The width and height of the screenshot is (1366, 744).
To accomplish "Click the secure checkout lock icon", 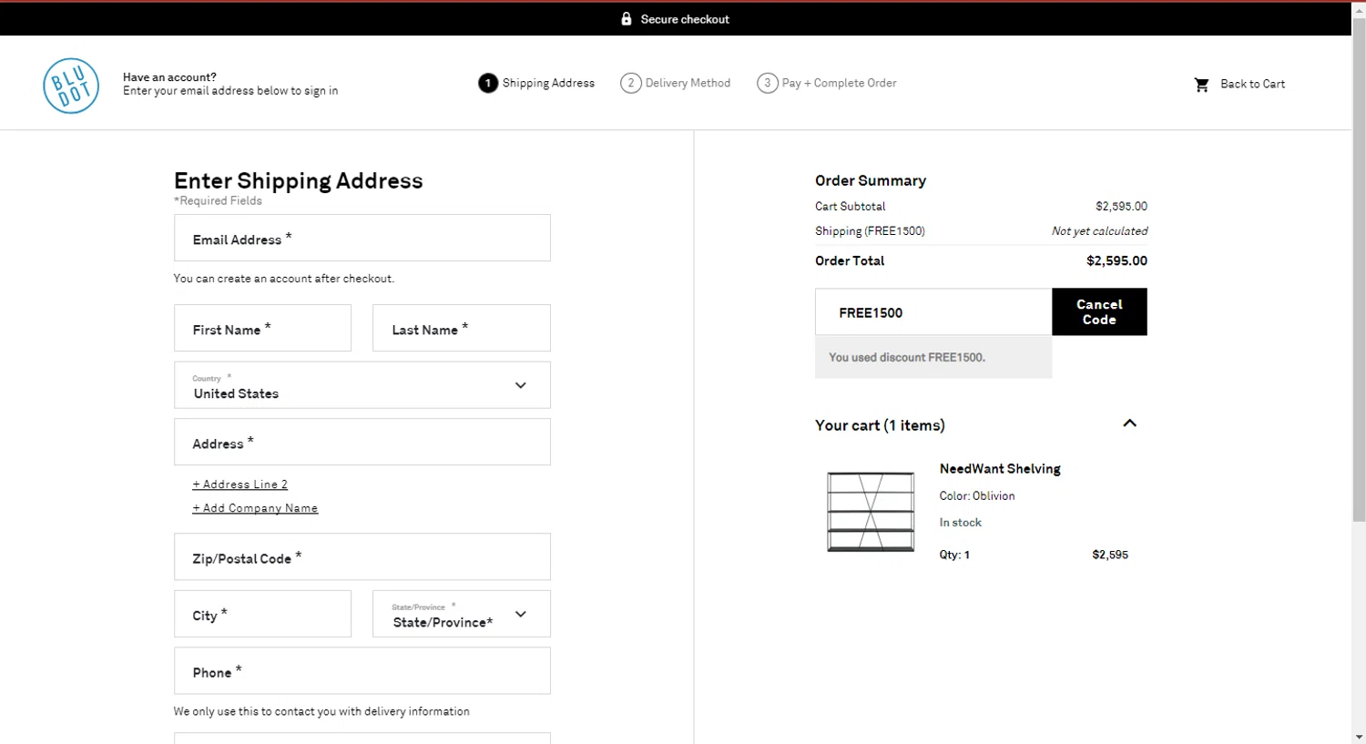I will click(627, 18).
